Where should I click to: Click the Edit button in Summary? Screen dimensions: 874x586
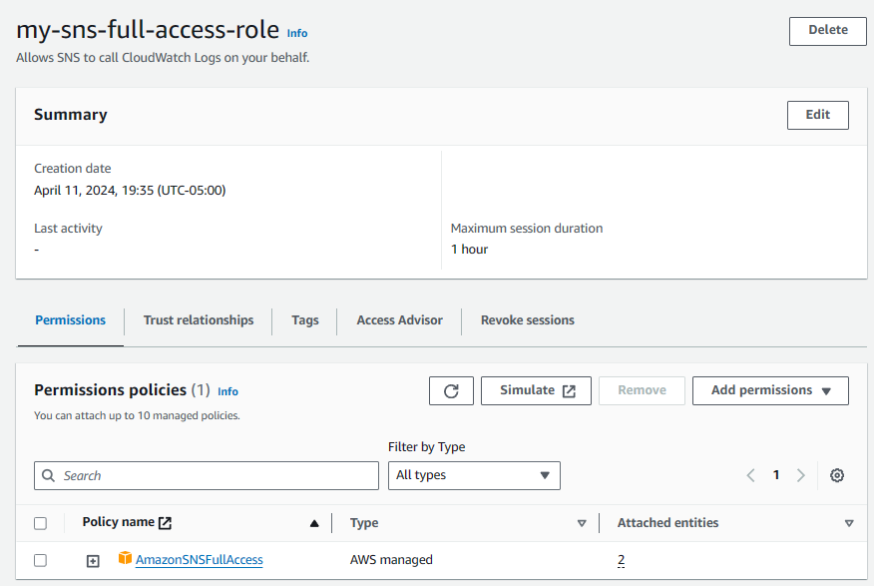click(x=818, y=115)
